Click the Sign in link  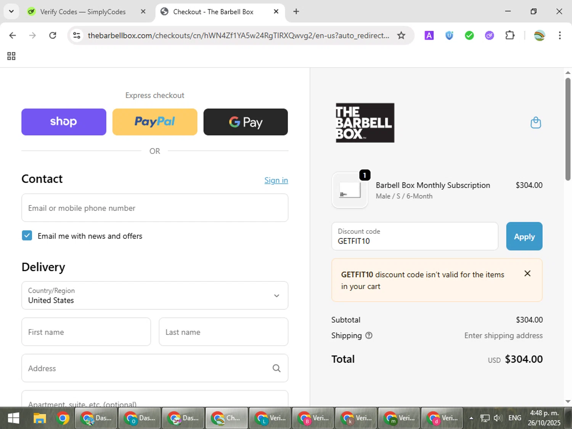click(x=276, y=180)
